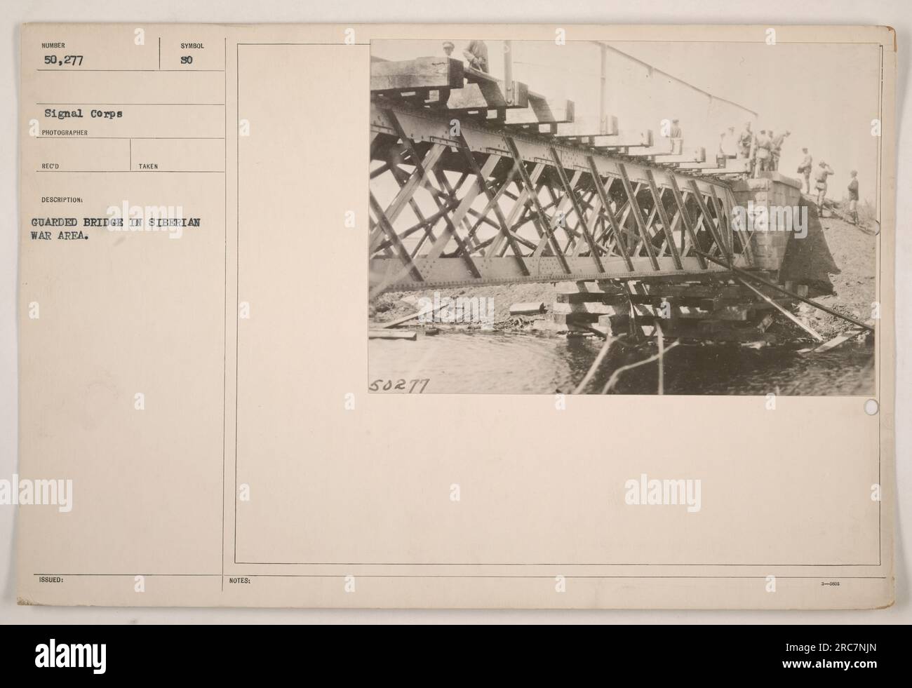This screenshot has height=688, width=912.
Task: Click the NUMBER header label
Action: (53, 46)
